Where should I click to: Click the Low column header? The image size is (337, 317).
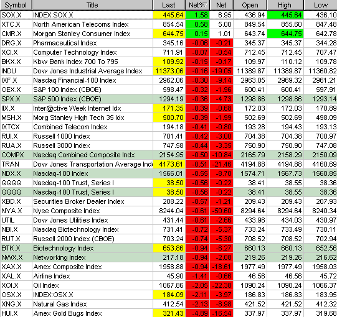(320, 5)
